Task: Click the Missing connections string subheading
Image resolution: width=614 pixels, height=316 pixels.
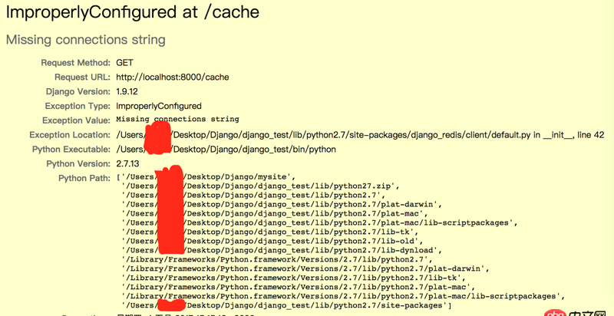Action: pos(85,39)
